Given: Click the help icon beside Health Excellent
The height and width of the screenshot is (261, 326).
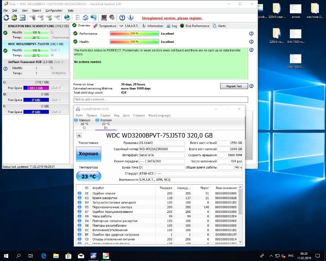Looking at the screenshot, I should 251,42.
